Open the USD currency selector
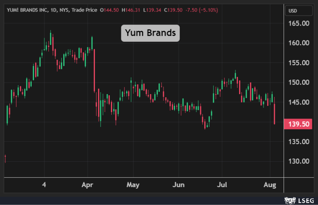The width and height of the screenshot is (318, 205). coord(294,11)
